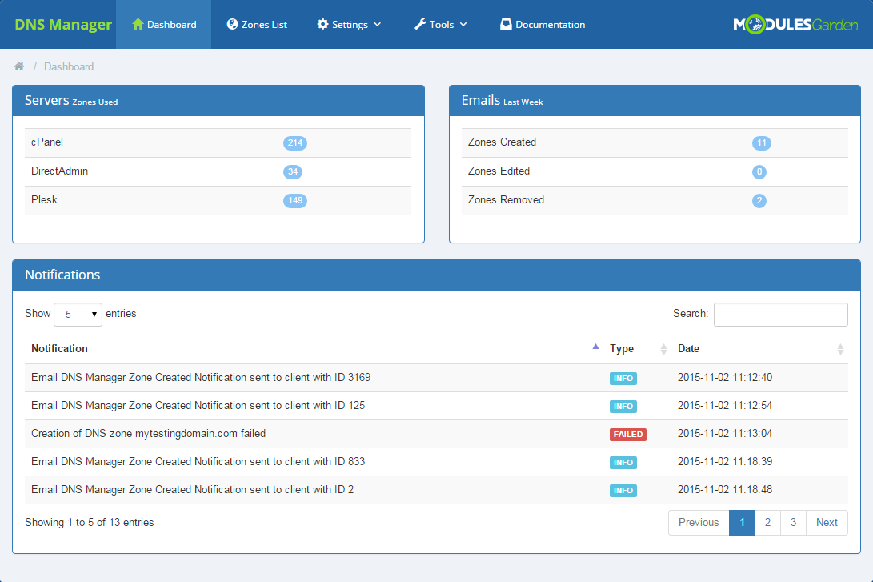Click the Dashboard house icon in navbar

138,24
